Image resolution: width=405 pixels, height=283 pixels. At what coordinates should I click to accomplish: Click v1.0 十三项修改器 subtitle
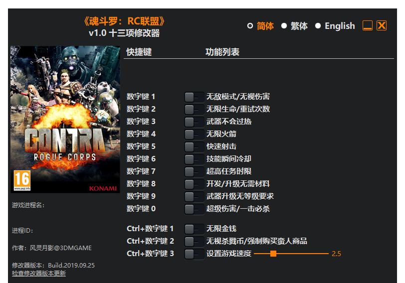(x=124, y=33)
